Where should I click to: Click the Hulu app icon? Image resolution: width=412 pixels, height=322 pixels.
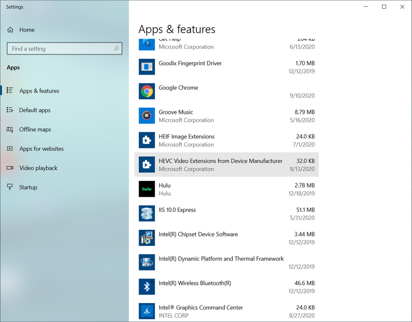[x=147, y=189]
